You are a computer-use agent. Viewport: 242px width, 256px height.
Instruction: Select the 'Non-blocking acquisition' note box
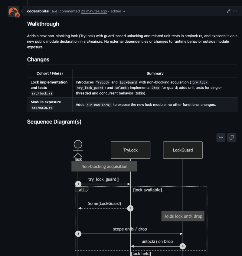(104, 166)
